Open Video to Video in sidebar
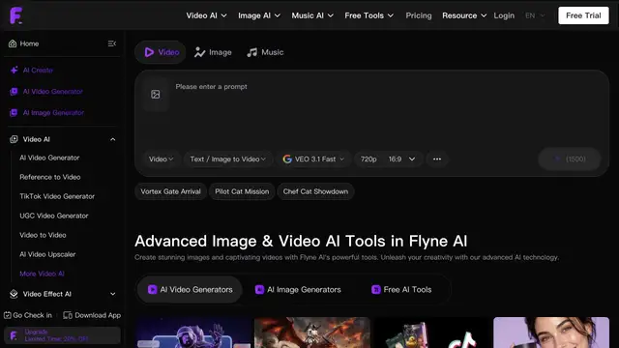The image size is (619, 348). click(43, 235)
